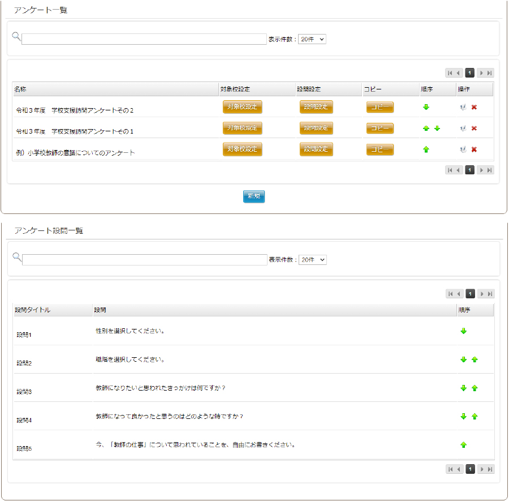Click the アンケート一覧 search input field
Image resolution: width=509 pixels, height=501 pixels.
144,40
